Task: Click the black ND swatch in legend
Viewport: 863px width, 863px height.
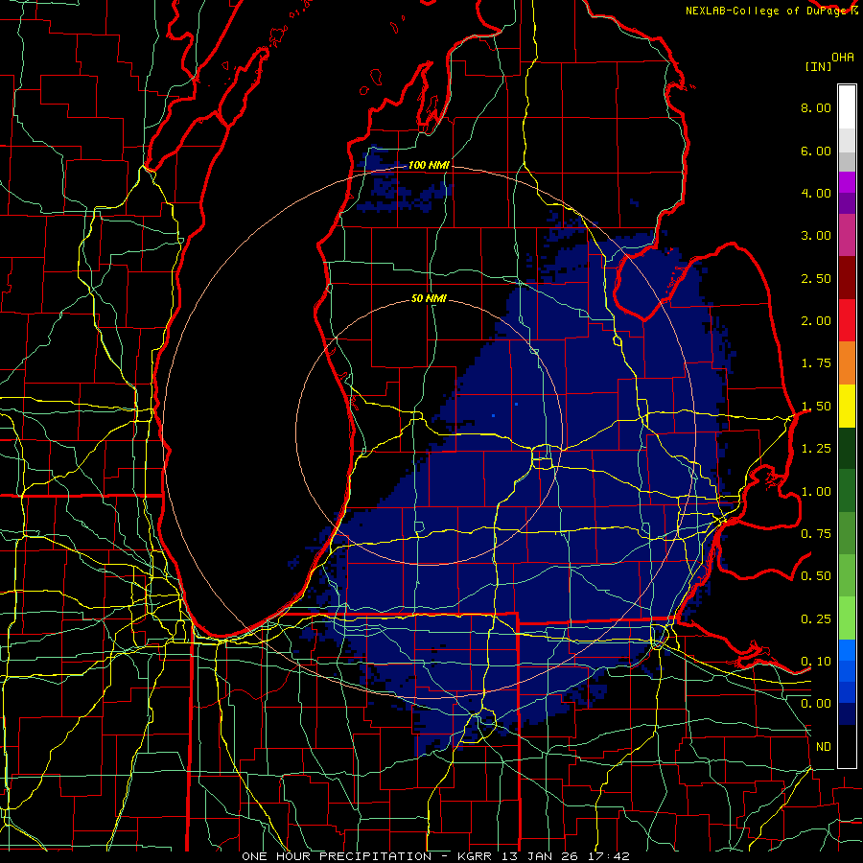Action: pyautogui.click(x=847, y=746)
